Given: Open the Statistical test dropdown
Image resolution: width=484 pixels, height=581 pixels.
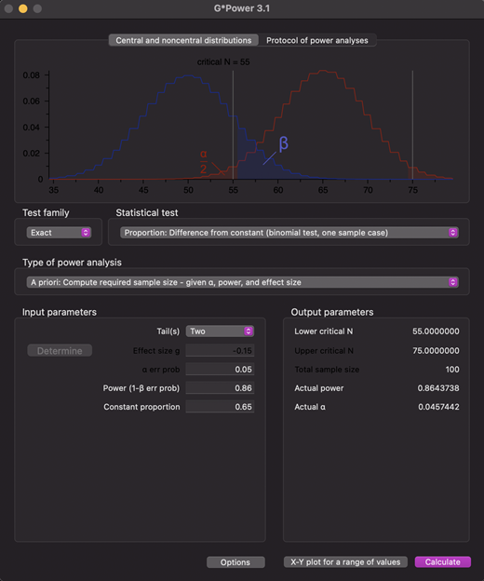Looking at the screenshot, I should 289,233.
